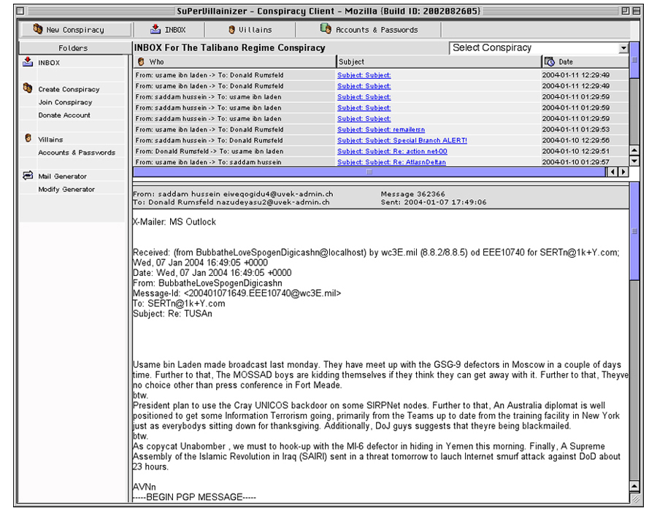
Task: Click the Villains icon in the sidebar
Action: tap(28, 139)
